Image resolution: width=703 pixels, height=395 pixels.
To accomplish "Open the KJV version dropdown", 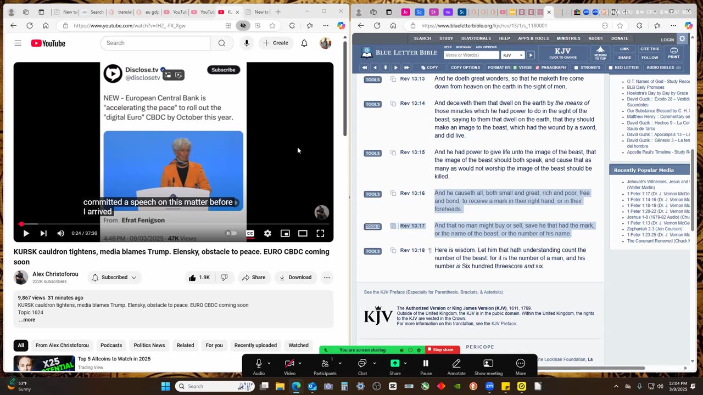I will [x=513, y=55].
